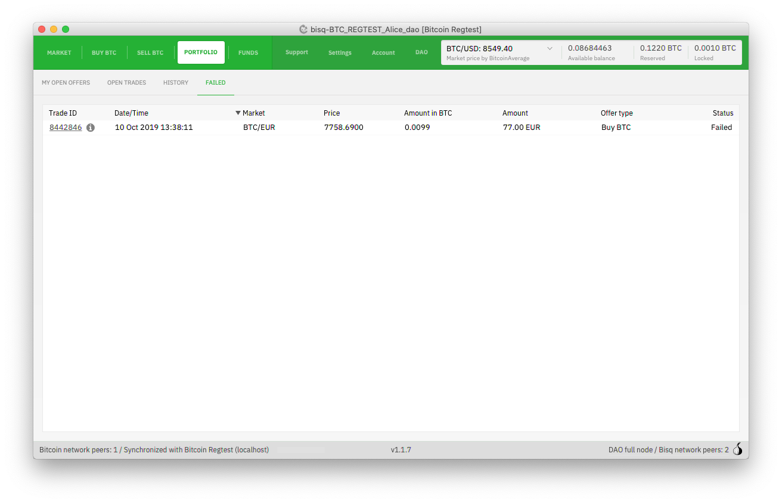Image resolution: width=782 pixels, height=503 pixels.
Task: Toggle sort arrow on Market column
Action: click(x=238, y=113)
